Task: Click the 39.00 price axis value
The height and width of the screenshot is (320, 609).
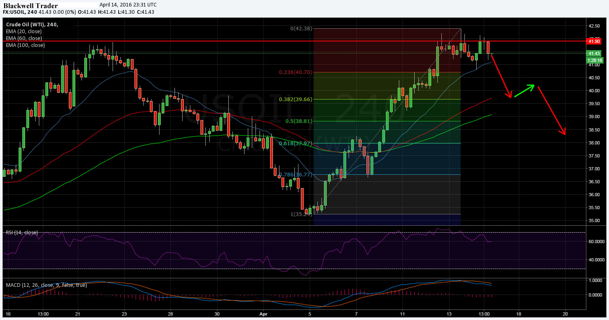Action: tap(594, 117)
